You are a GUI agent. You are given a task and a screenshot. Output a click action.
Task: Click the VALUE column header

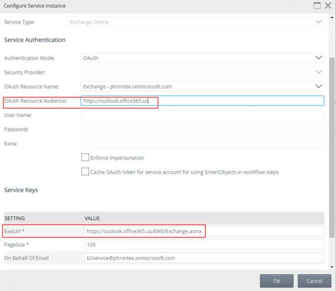pos(92,218)
